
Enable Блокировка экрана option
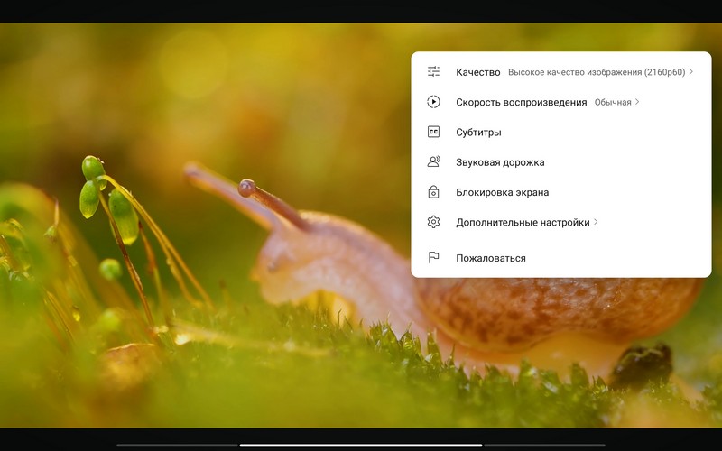[502, 192]
